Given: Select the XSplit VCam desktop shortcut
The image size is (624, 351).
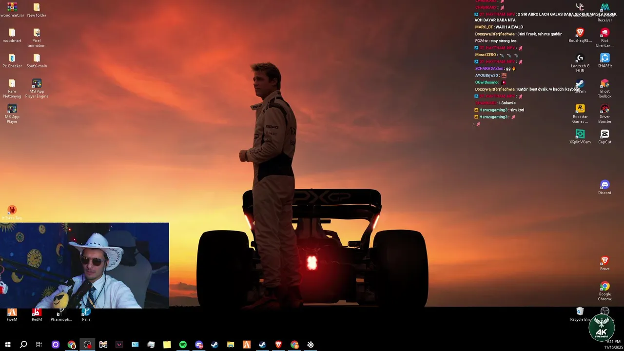Looking at the screenshot, I should point(580,136).
